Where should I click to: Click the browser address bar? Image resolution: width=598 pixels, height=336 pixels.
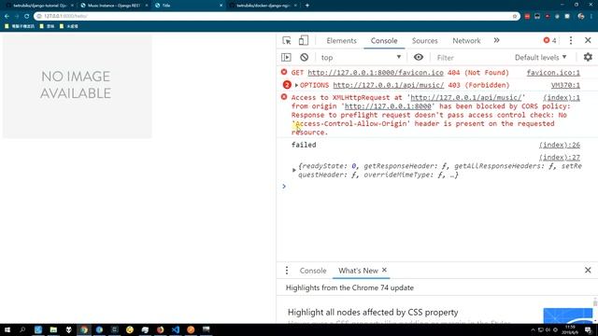click(x=277, y=16)
